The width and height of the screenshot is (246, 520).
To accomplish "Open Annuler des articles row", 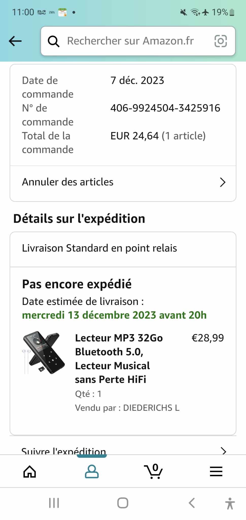I will coord(68,182).
